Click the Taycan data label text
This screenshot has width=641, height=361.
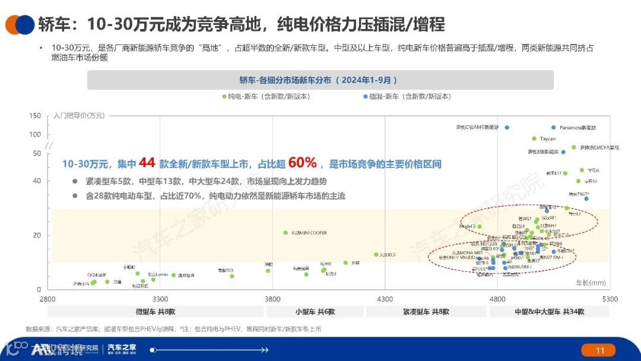[x=548, y=139]
